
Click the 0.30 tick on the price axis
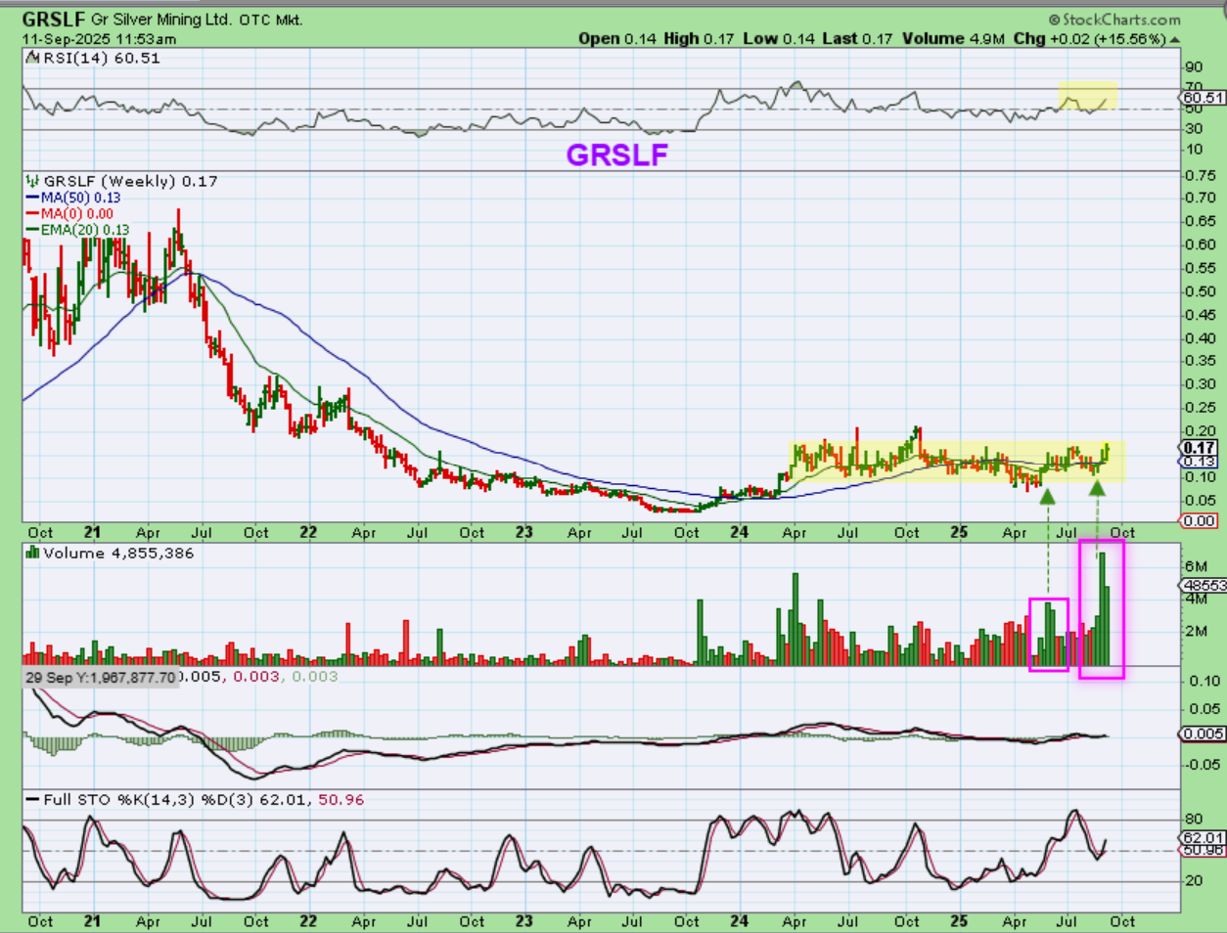[1200, 384]
